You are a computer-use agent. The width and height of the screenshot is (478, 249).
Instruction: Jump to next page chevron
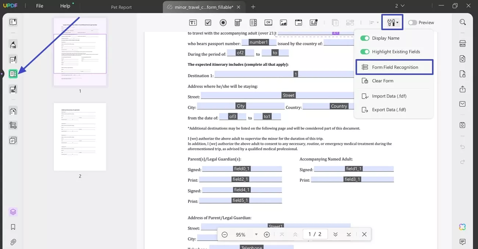(335, 234)
